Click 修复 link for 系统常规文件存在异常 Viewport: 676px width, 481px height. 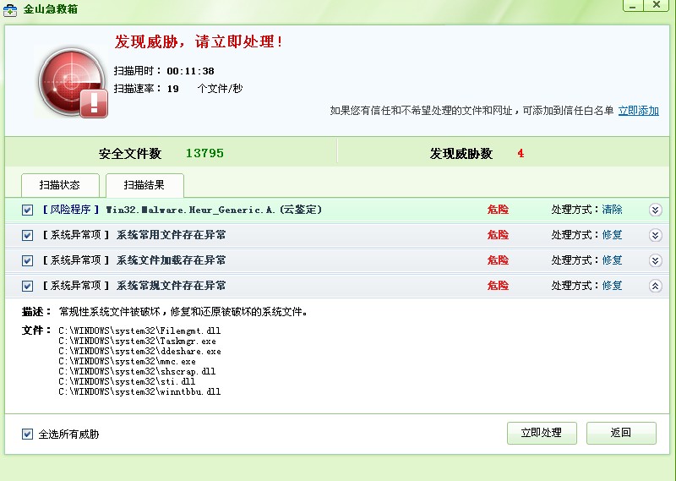coord(612,286)
